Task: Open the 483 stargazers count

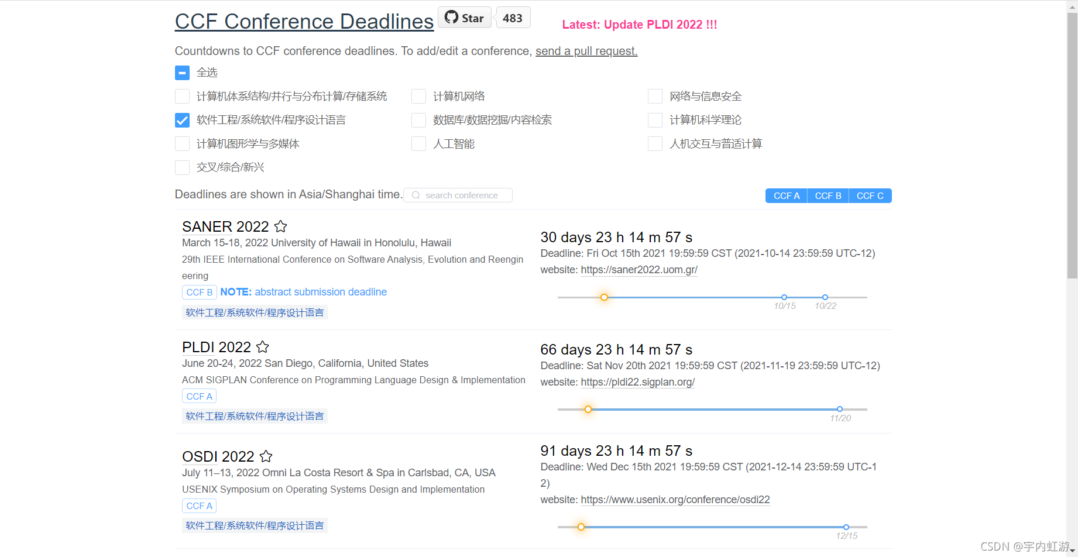Action: (x=513, y=18)
